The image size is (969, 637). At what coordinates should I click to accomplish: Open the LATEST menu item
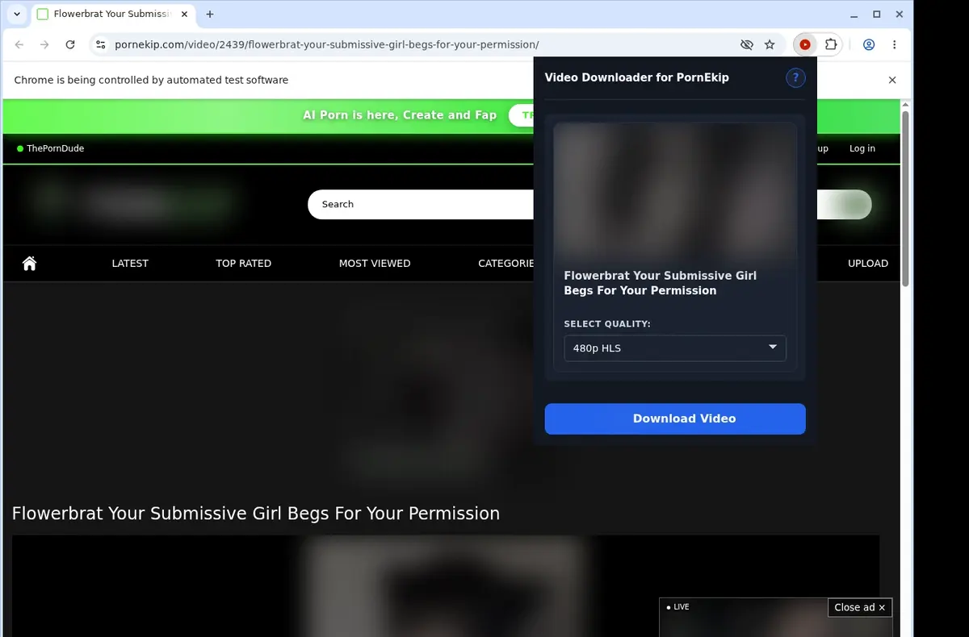(130, 263)
